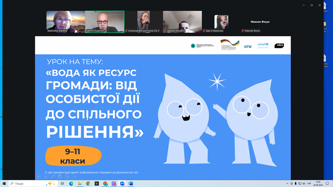
Task: Select the pen annotation tool on slide
Action: click(x=53, y=176)
